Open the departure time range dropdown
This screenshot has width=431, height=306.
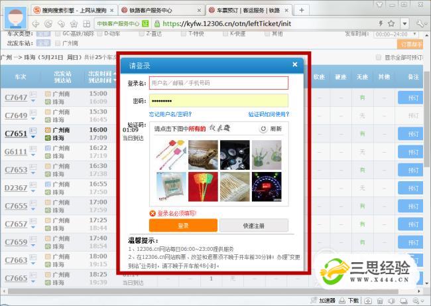click(x=397, y=33)
